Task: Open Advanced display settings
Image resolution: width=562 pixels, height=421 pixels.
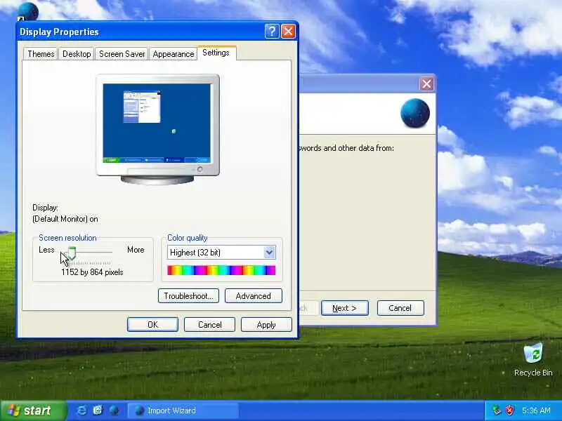Action: click(254, 295)
